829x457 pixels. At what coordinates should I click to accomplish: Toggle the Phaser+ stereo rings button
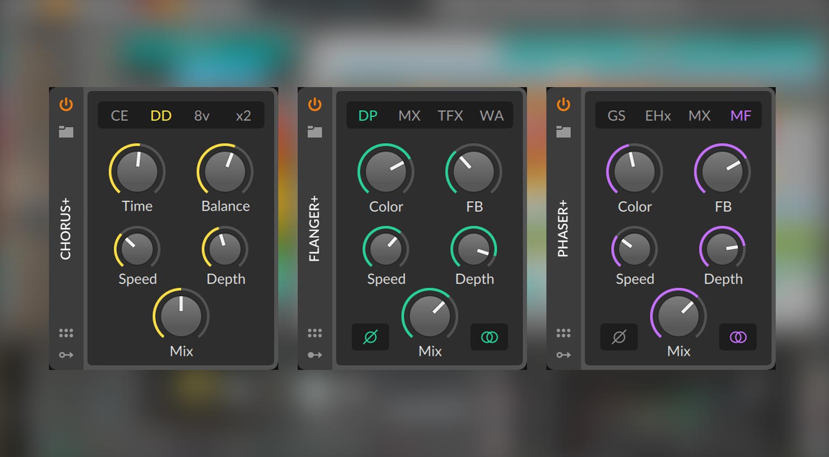(x=738, y=337)
